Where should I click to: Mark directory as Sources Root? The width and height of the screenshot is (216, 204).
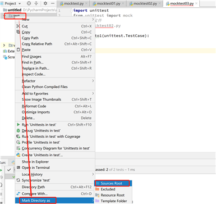(x=113, y=183)
